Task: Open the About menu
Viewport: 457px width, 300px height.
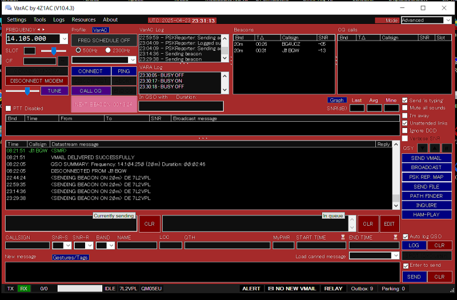Action: click(x=110, y=19)
